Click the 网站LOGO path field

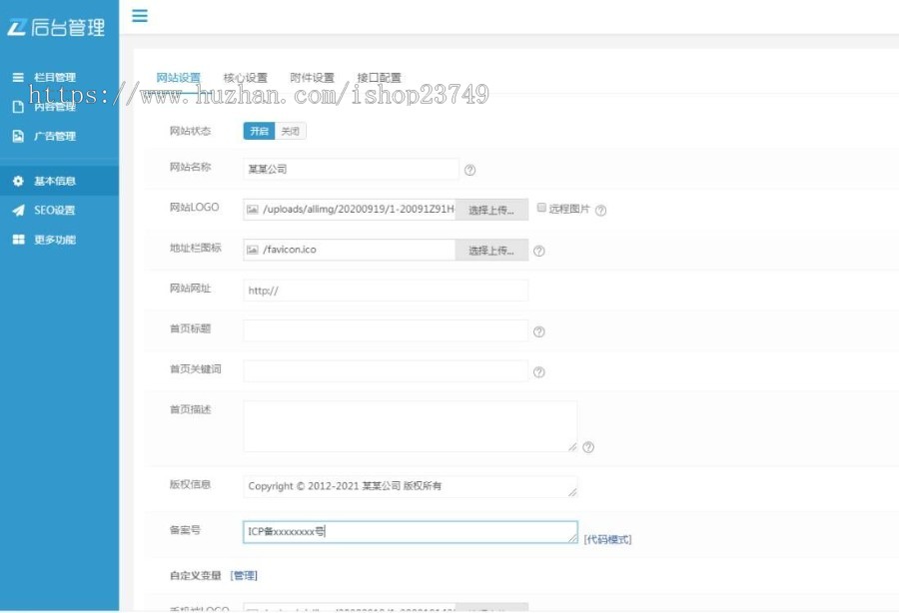click(350, 210)
